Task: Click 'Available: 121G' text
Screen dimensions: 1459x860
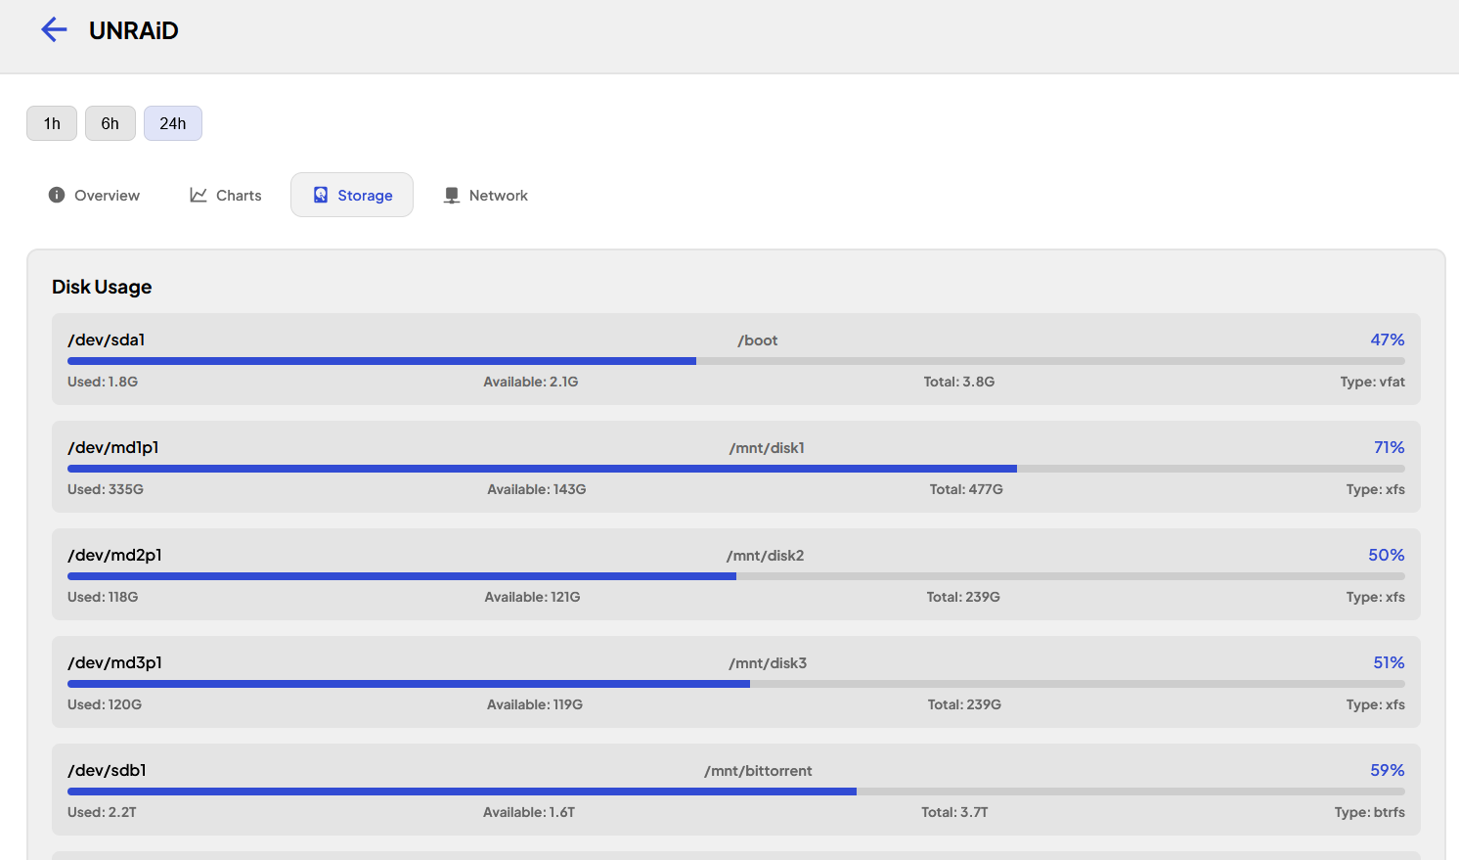Action: [x=533, y=597]
